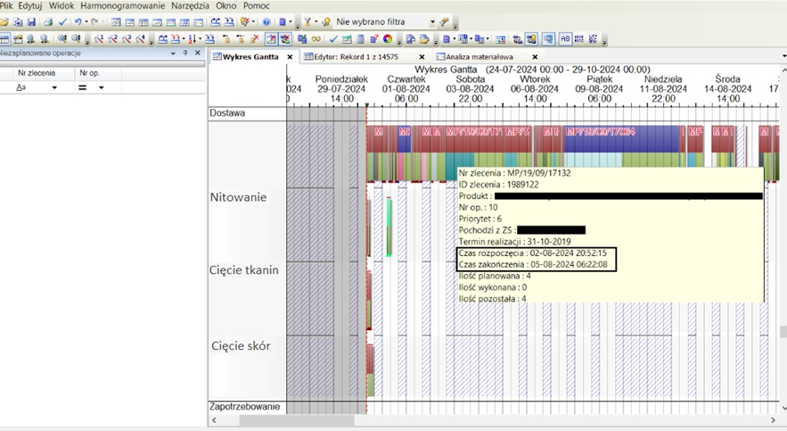Close the Analiza materiałowa tab
The image size is (787, 431).
click(535, 57)
